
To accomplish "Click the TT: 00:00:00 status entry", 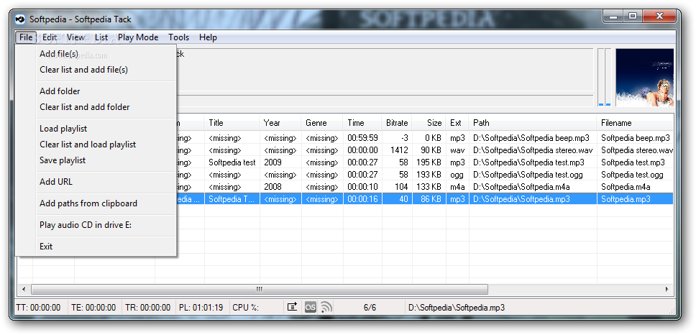I will coord(38,308).
